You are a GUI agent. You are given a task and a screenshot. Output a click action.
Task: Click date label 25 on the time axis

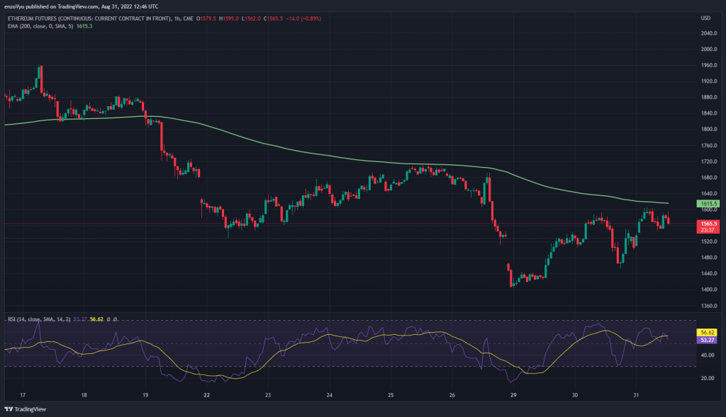391,395
